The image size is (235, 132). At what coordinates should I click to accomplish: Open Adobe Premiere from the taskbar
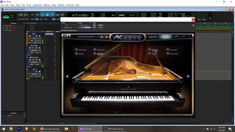pyautogui.click(x=19, y=129)
